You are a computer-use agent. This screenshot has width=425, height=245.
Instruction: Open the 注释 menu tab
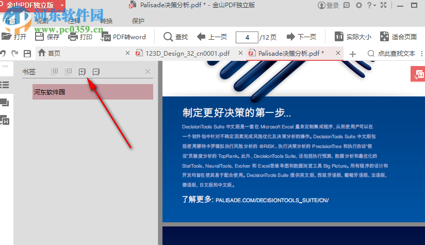74,21
